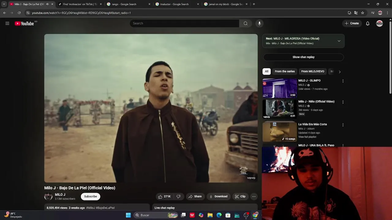Open the YouTube account avatar menu
392x220 pixels.
tap(379, 24)
